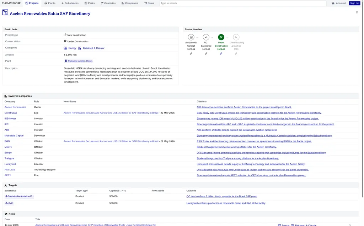
Task: Open the Parks tab
Action: [x=90, y=3]
